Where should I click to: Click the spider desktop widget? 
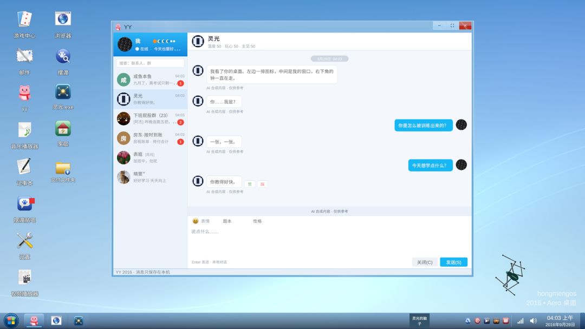pos(511,275)
